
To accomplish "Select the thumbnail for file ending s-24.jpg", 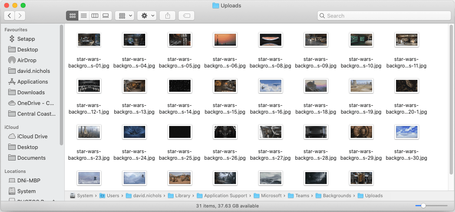I will point(134,132).
